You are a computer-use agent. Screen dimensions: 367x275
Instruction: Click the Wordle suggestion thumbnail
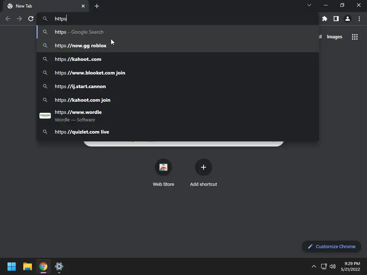tap(45, 116)
